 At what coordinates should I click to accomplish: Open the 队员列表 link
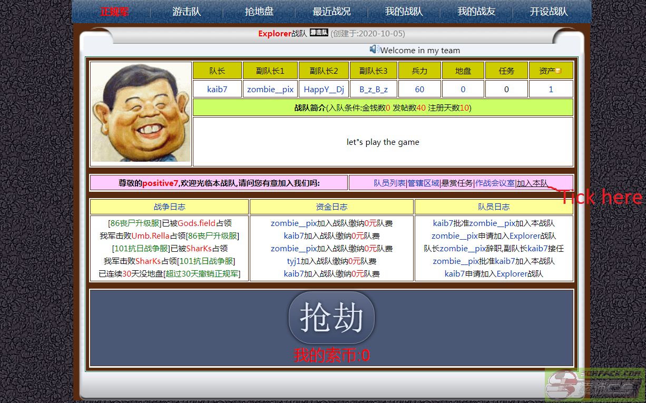pos(389,183)
